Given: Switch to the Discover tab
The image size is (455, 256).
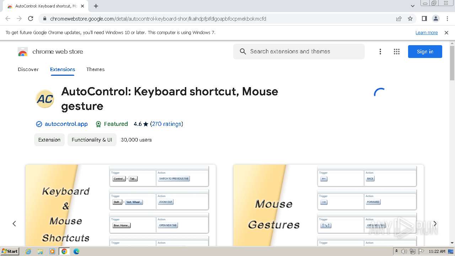Looking at the screenshot, I should coord(28,69).
